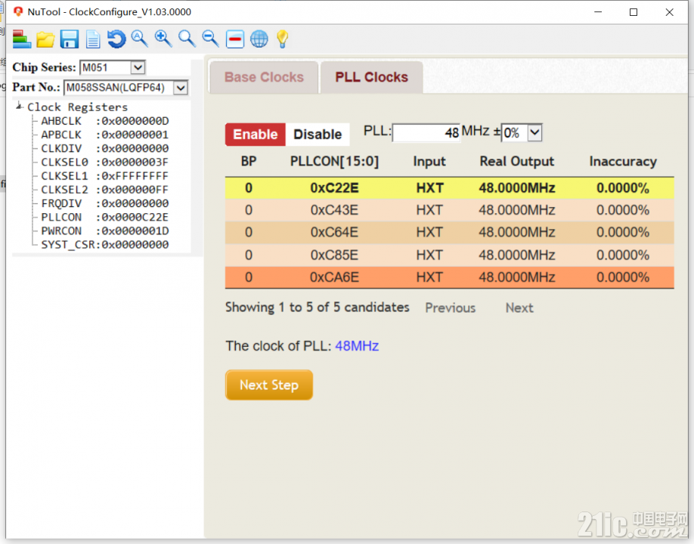Click the Next Step button

click(x=269, y=385)
